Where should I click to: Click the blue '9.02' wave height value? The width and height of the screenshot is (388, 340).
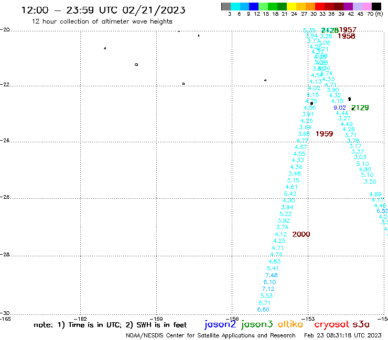340,108
